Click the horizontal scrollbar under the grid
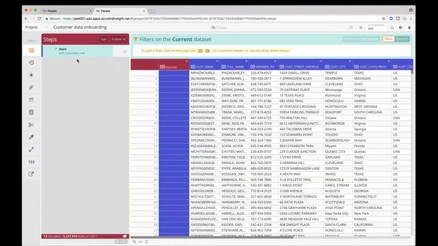Screen dimensions: 438x246 pos(211,237)
